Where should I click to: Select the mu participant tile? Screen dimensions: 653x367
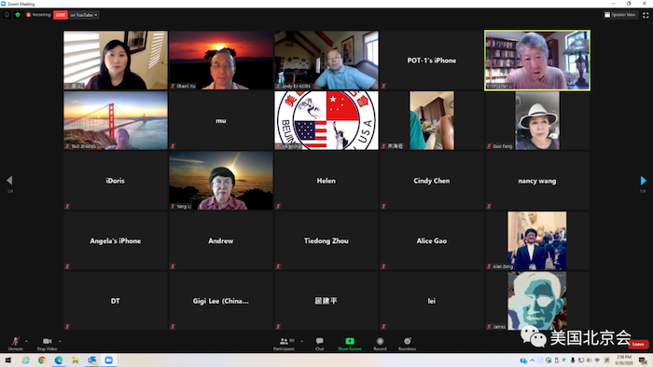pyautogui.click(x=221, y=120)
